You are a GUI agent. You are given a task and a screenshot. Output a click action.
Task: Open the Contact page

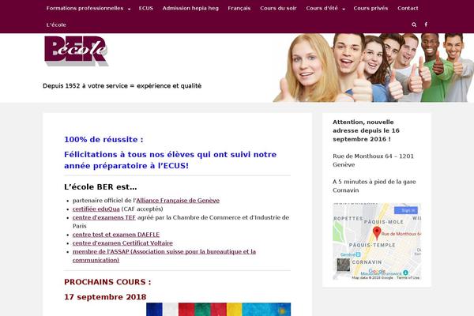(408, 9)
